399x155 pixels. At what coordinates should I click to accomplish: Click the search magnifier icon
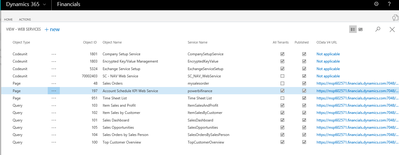pos(378,29)
